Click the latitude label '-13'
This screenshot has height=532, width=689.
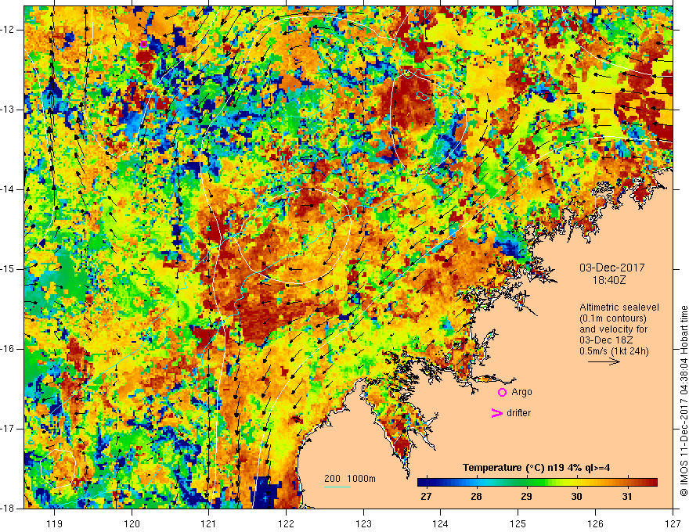click(8, 110)
